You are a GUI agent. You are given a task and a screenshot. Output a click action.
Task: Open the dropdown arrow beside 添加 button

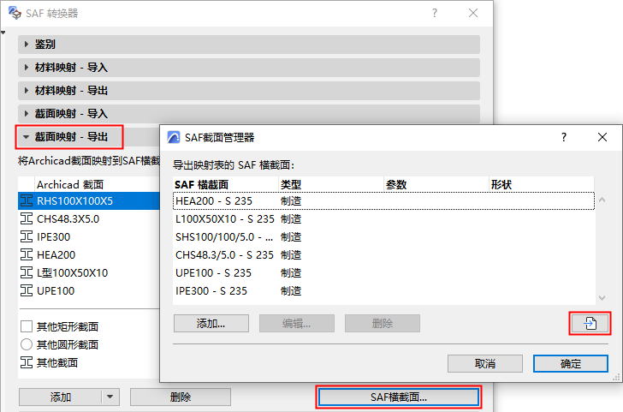(110, 397)
